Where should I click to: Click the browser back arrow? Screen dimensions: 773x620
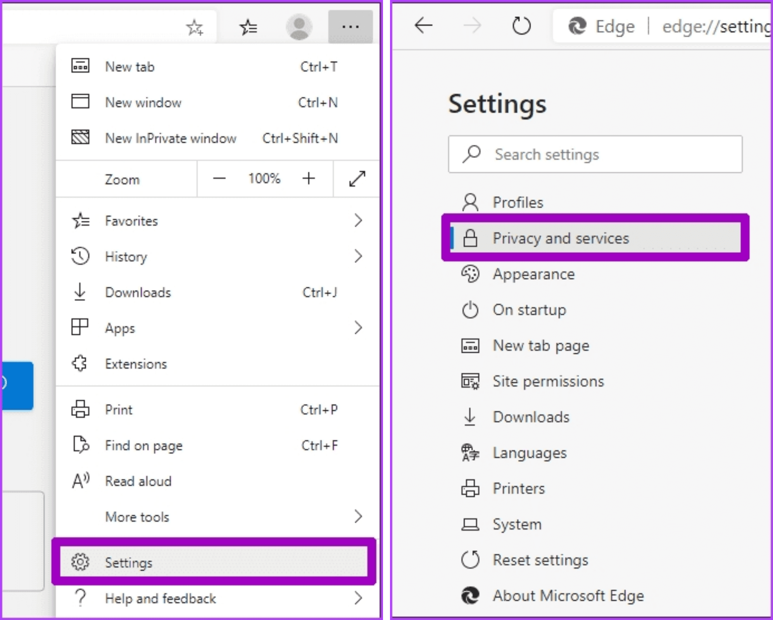[423, 26]
